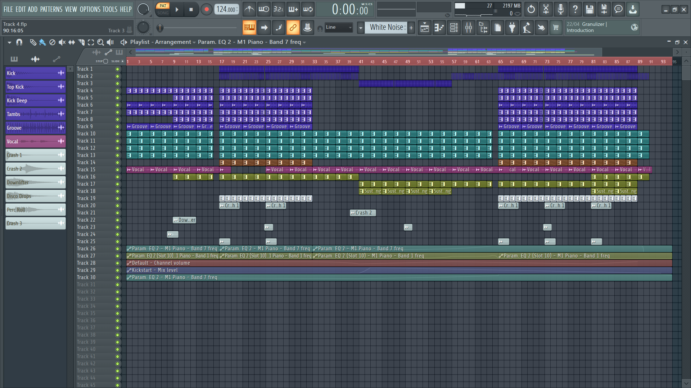Open the Line snap dropdown
This screenshot has width=691, height=388.
click(x=338, y=27)
